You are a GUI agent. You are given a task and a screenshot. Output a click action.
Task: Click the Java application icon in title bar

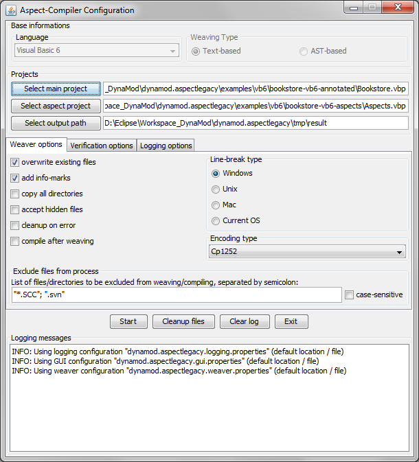(x=11, y=10)
